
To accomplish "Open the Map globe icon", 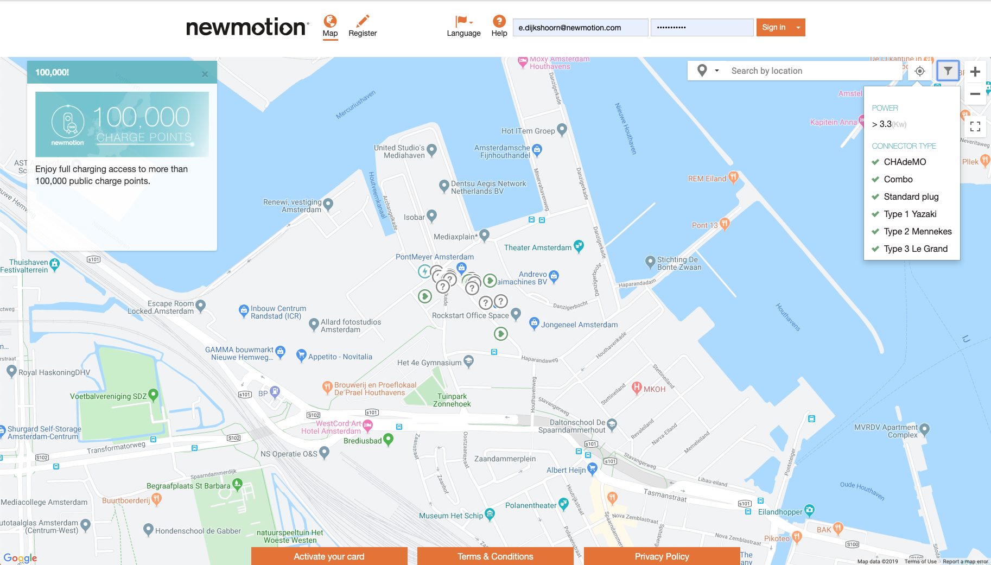I will pyautogui.click(x=330, y=21).
